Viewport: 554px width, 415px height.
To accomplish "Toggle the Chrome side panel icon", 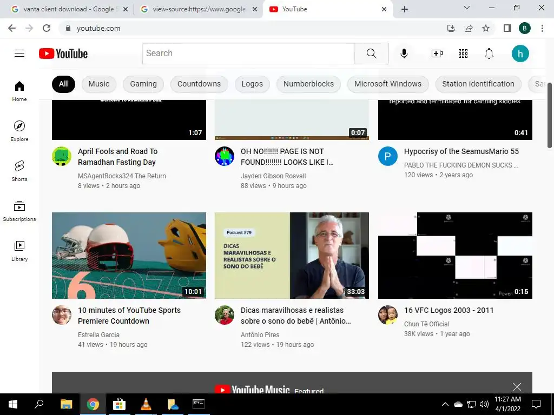I will 507,28.
